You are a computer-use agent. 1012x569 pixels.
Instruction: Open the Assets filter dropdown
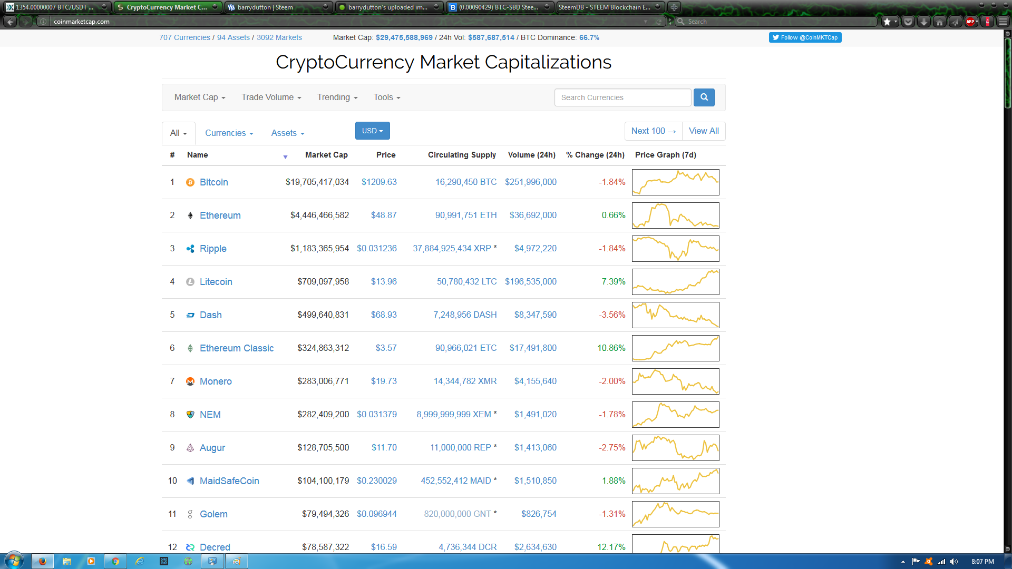point(288,133)
